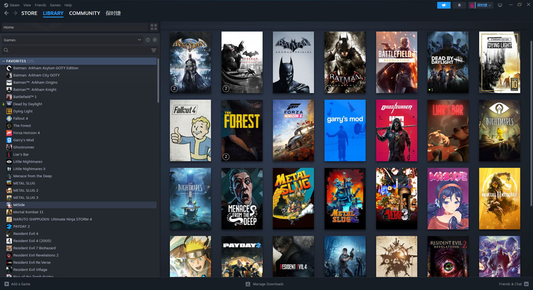Open the announcements megaphone button
This screenshot has width=533, height=290.
tap(444, 5)
